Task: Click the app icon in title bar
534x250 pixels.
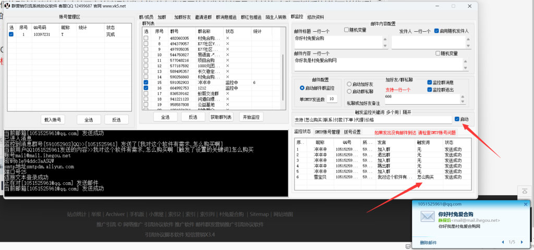Action: 7,6
